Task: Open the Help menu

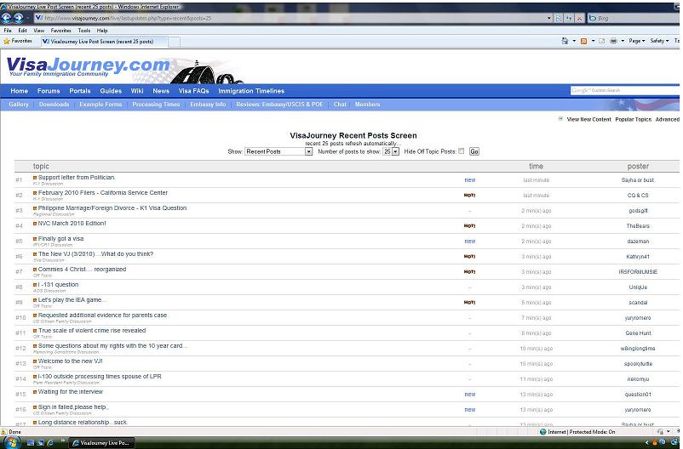Action: pyautogui.click(x=102, y=31)
